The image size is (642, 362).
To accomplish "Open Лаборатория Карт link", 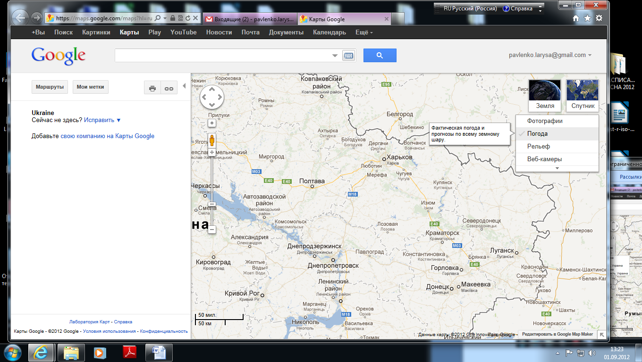I will click(90, 322).
